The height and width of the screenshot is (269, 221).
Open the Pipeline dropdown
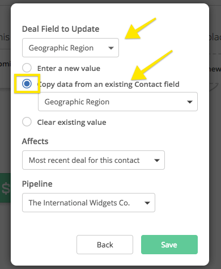[x=88, y=203]
